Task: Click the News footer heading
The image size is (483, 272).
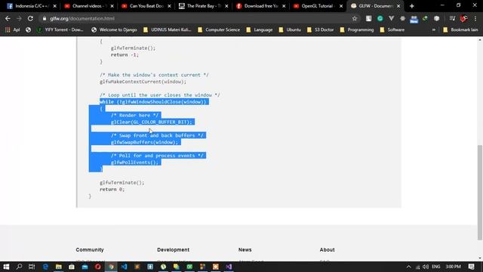Action: 245,250
